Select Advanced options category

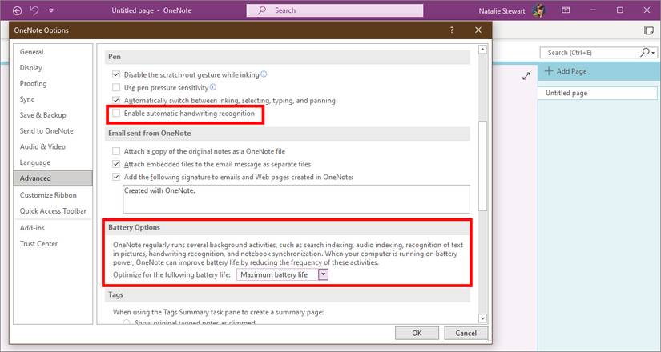(53, 178)
